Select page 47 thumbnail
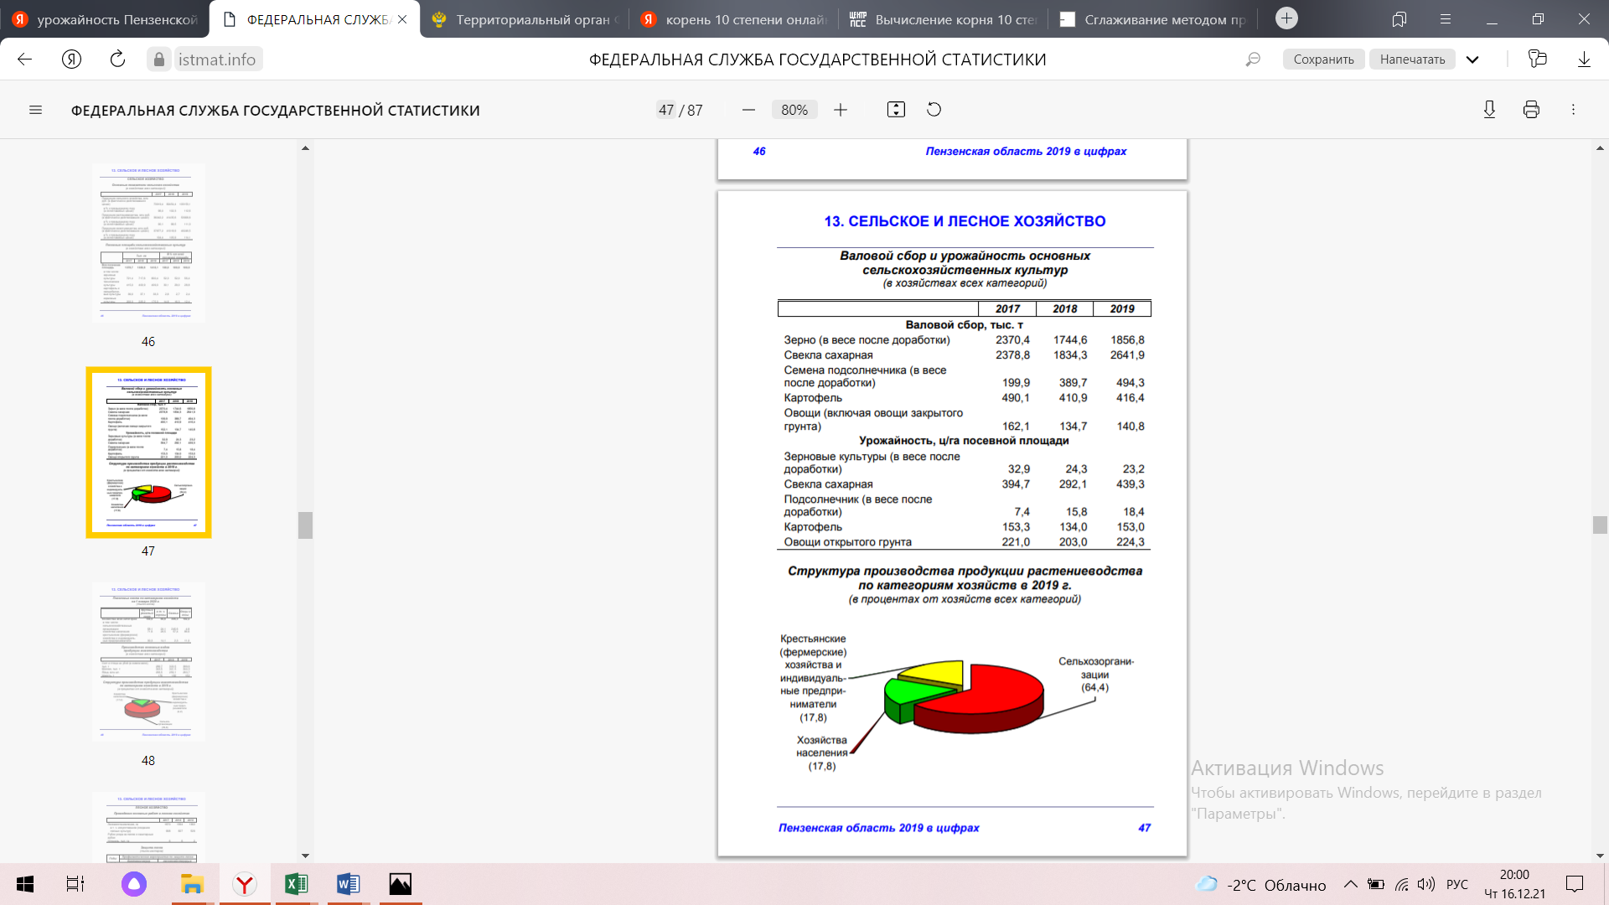The height and width of the screenshot is (905, 1609). coord(148,452)
